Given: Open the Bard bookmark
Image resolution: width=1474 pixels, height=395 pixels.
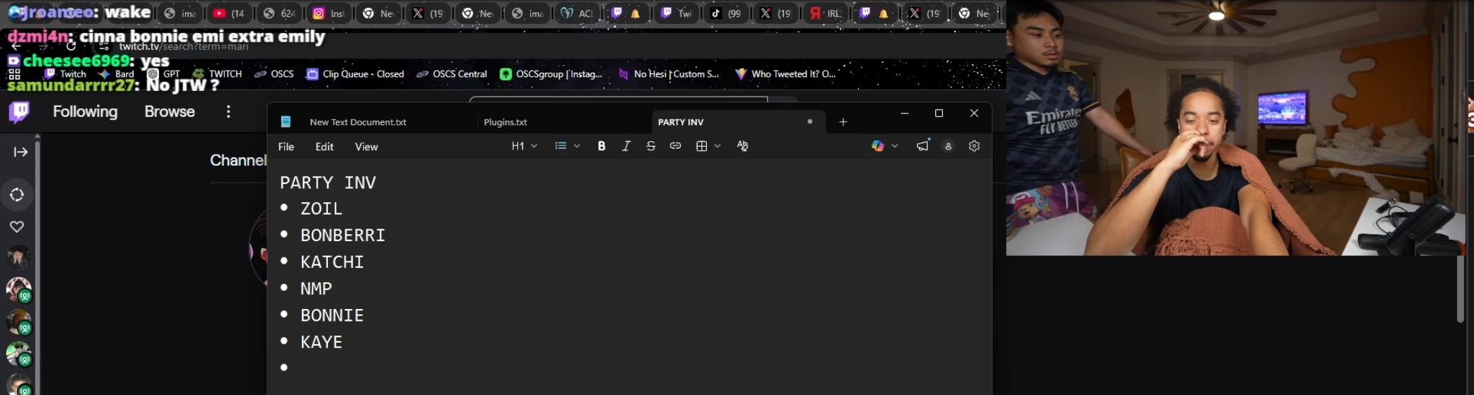Looking at the screenshot, I should 116,73.
